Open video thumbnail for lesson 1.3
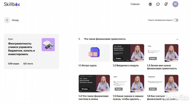Viewport: 192px width, 104px height. coord(163,53)
